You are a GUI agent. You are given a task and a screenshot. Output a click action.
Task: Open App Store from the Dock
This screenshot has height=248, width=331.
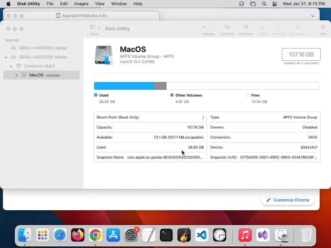tap(113, 235)
